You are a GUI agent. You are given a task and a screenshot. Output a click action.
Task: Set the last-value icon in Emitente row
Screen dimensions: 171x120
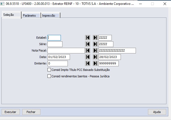point(95,63)
